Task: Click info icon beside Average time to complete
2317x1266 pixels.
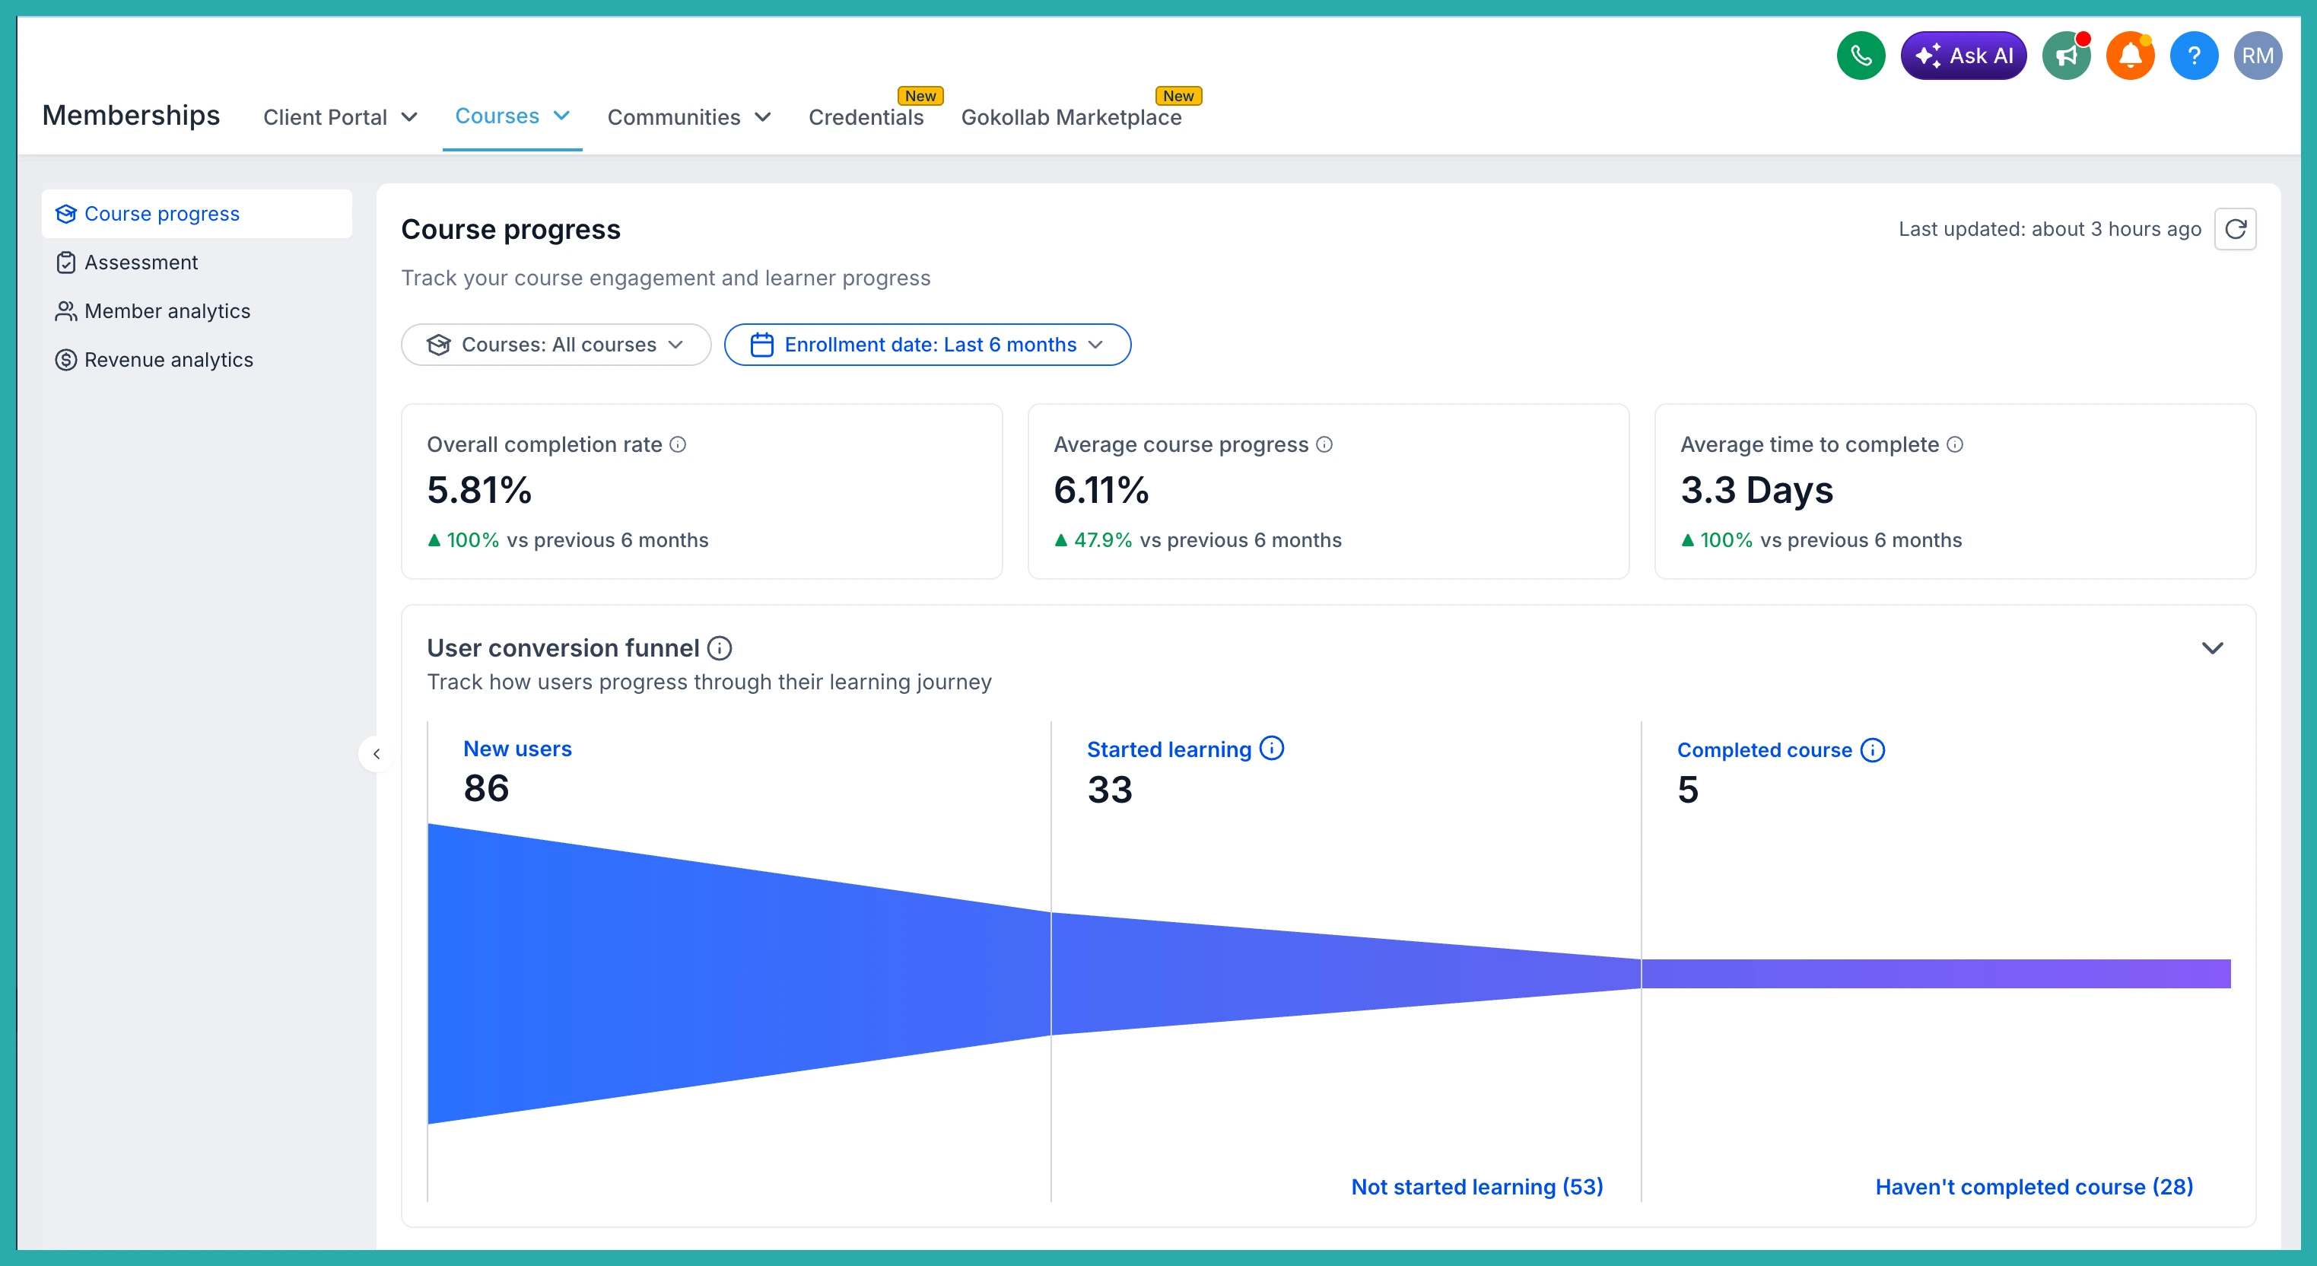Action: [1954, 444]
